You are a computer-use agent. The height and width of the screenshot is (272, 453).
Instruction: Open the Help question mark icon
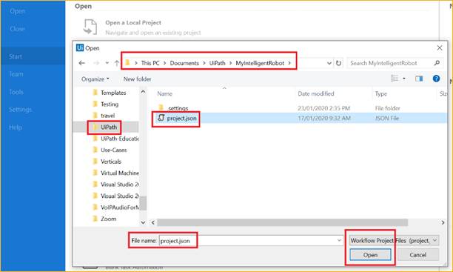click(x=436, y=79)
